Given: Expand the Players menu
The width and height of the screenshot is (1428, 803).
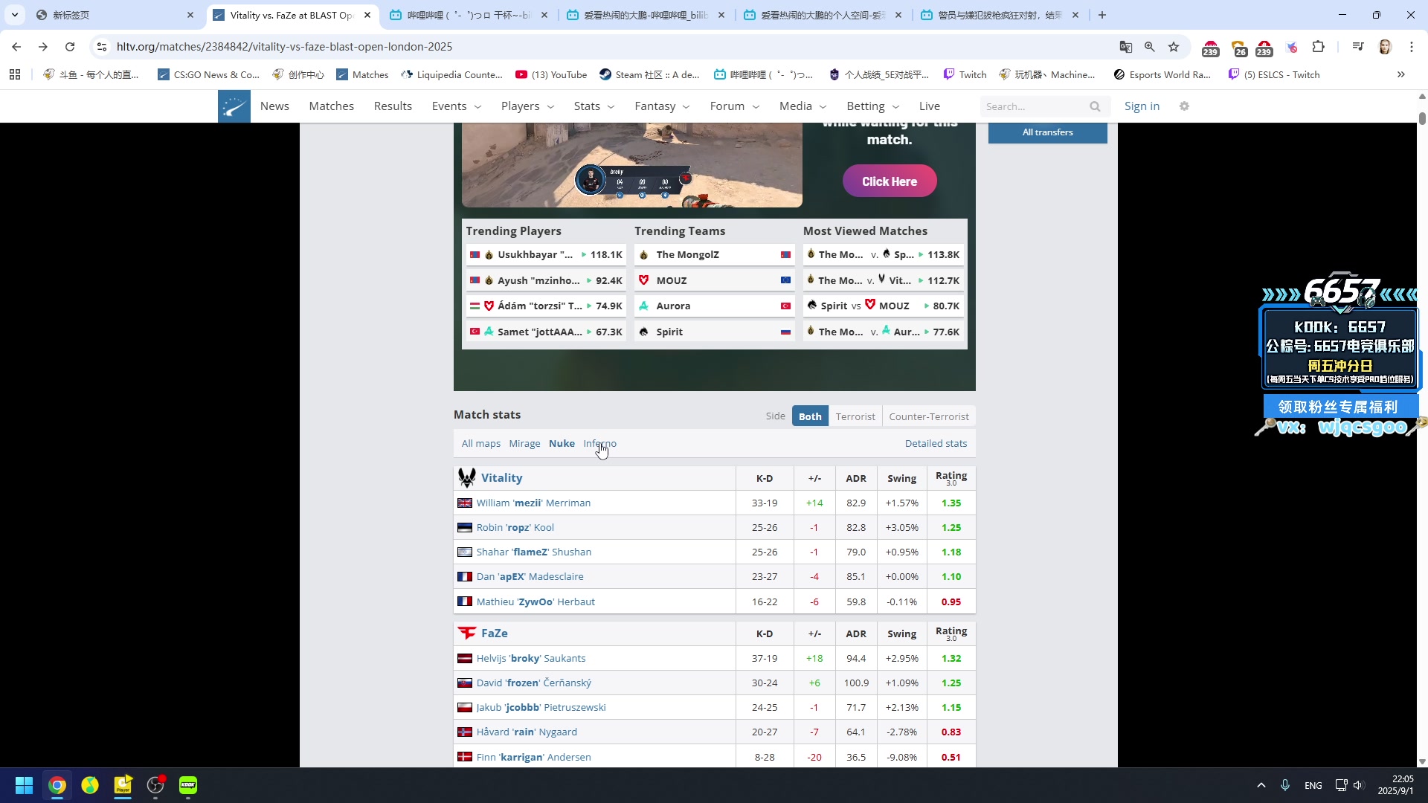Looking at the screenshot, I should click(x=527, y=106).
